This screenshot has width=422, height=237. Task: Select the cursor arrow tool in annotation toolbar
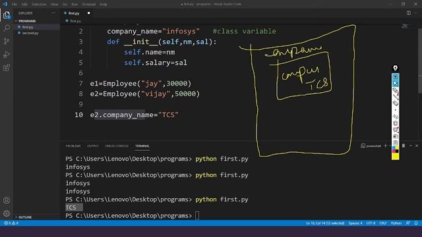click(396, 84)
